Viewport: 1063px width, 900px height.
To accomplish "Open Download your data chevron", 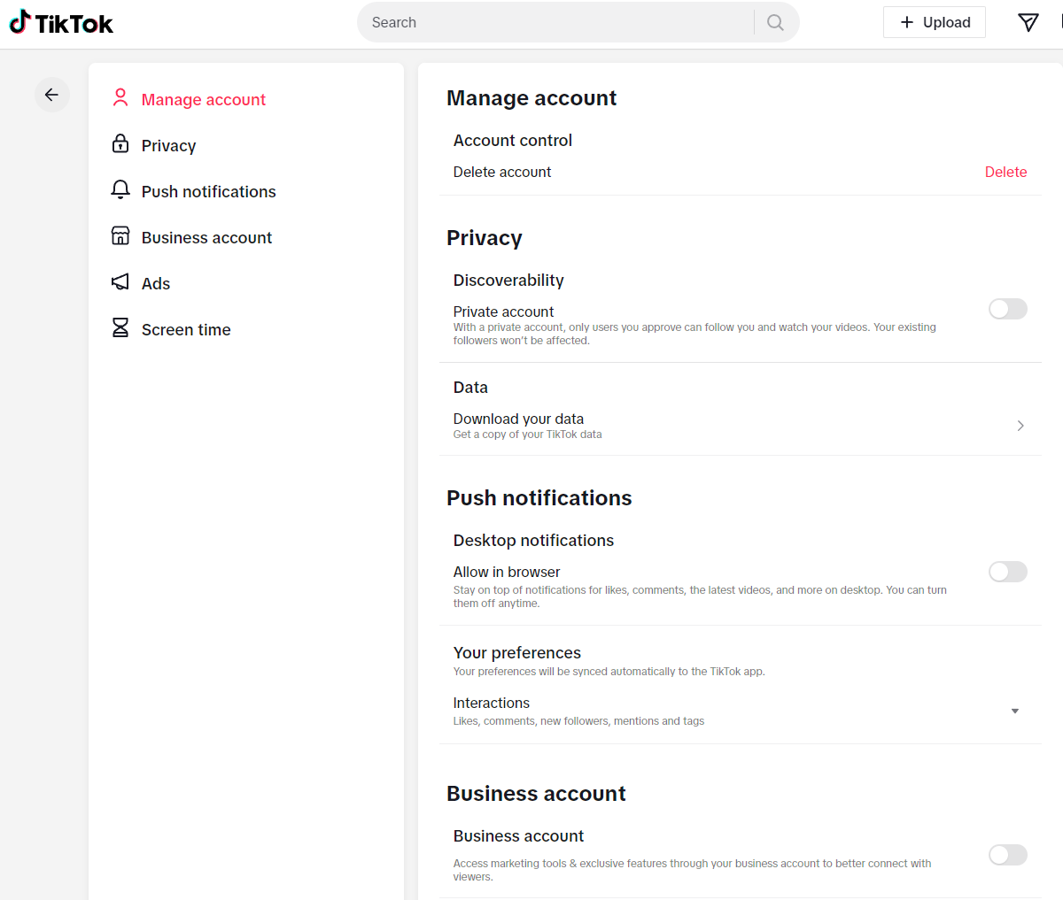I will (1020, 426).
